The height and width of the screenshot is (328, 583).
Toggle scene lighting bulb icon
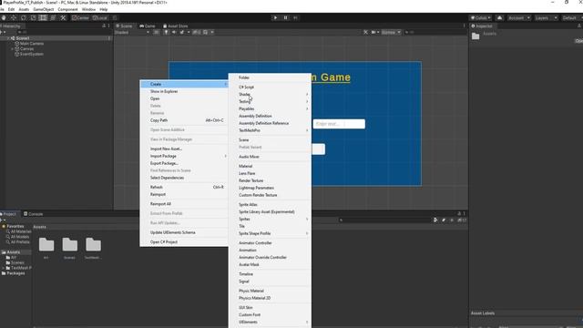coord(166,33)
